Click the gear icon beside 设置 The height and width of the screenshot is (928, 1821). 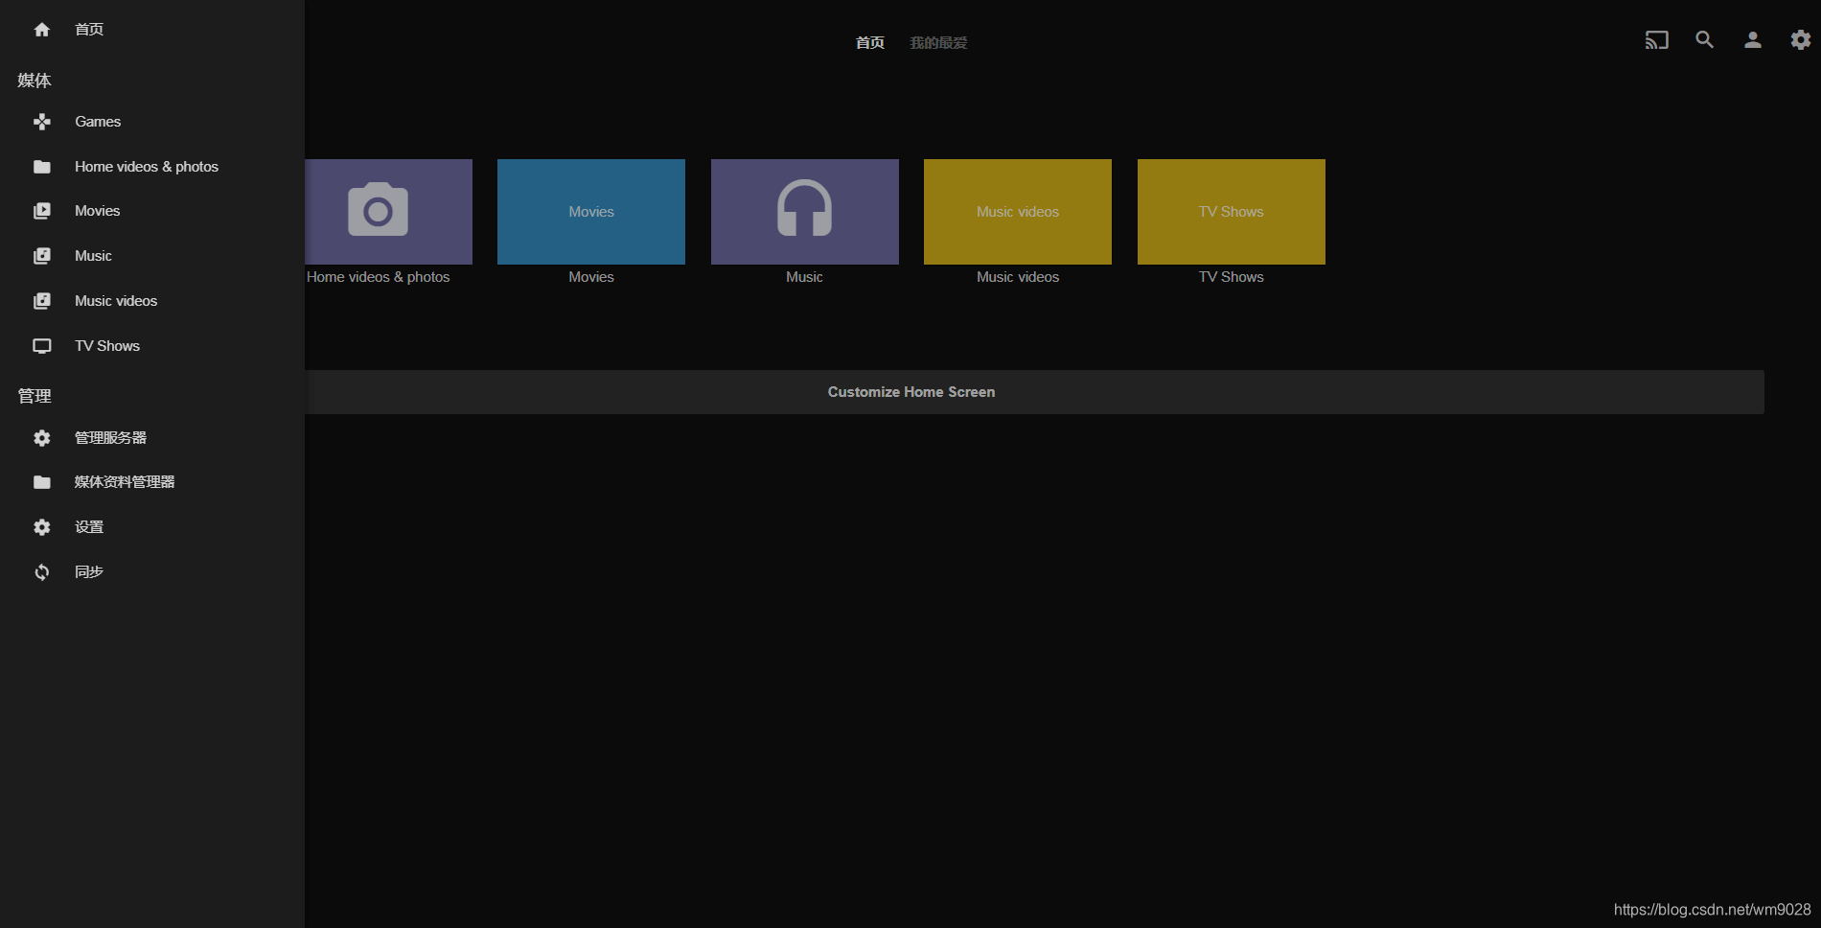pos(42,527)
